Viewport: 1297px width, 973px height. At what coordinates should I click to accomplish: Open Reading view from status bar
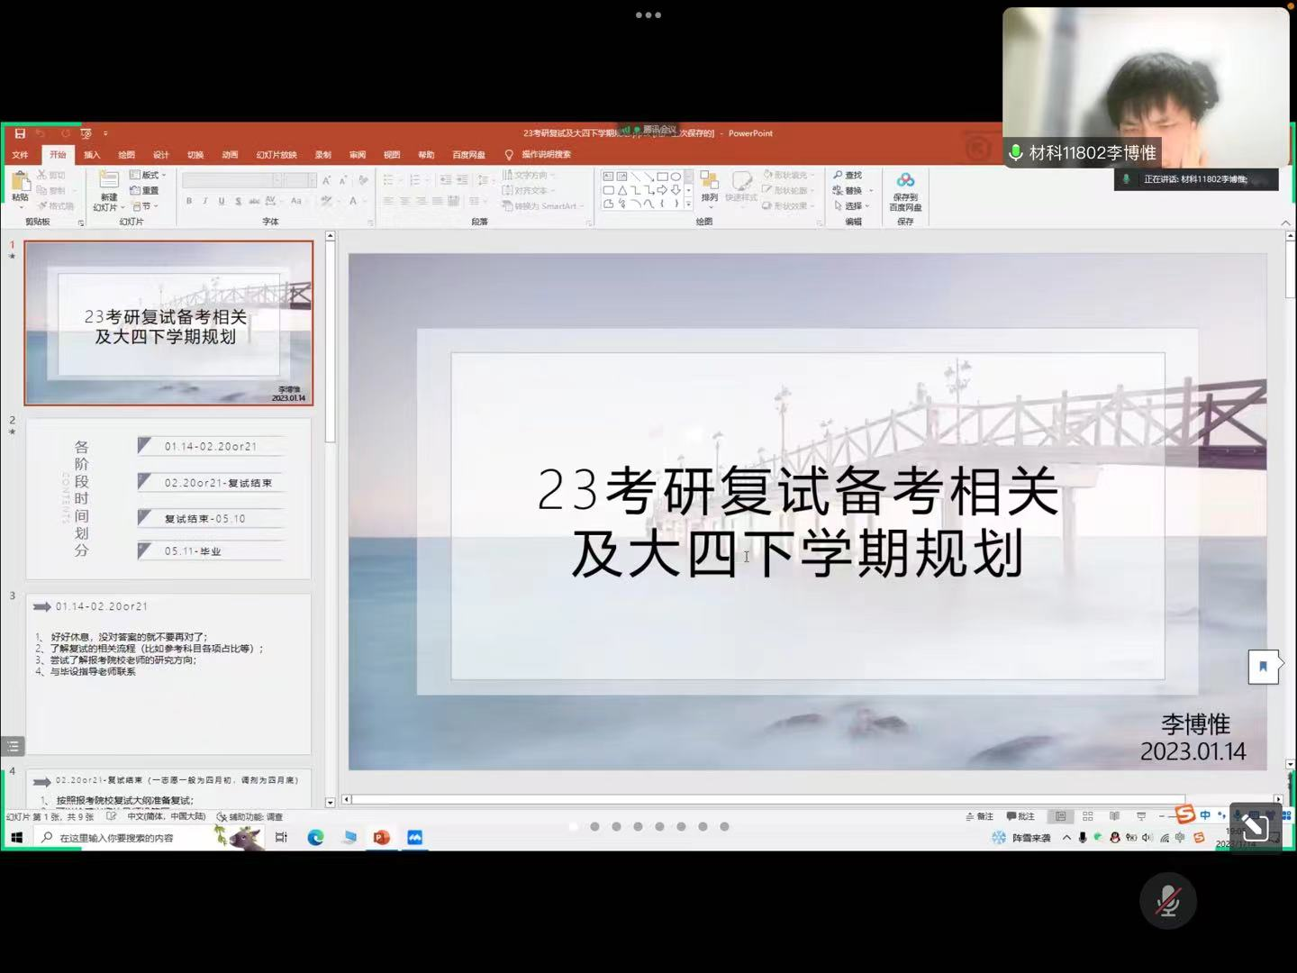(x=1114, y=816)
